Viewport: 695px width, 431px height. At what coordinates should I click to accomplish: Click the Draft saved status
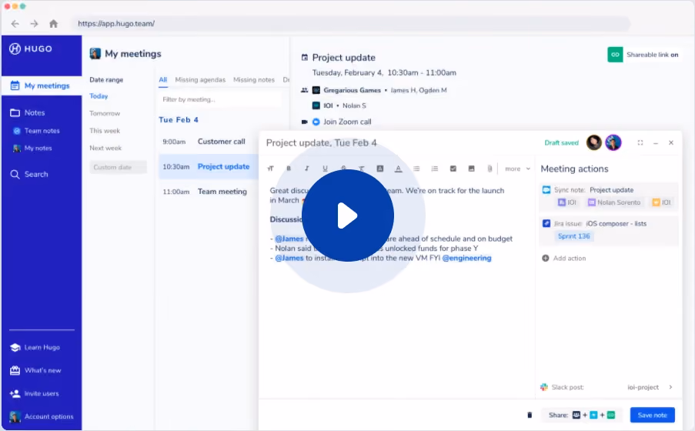(562, 143)
